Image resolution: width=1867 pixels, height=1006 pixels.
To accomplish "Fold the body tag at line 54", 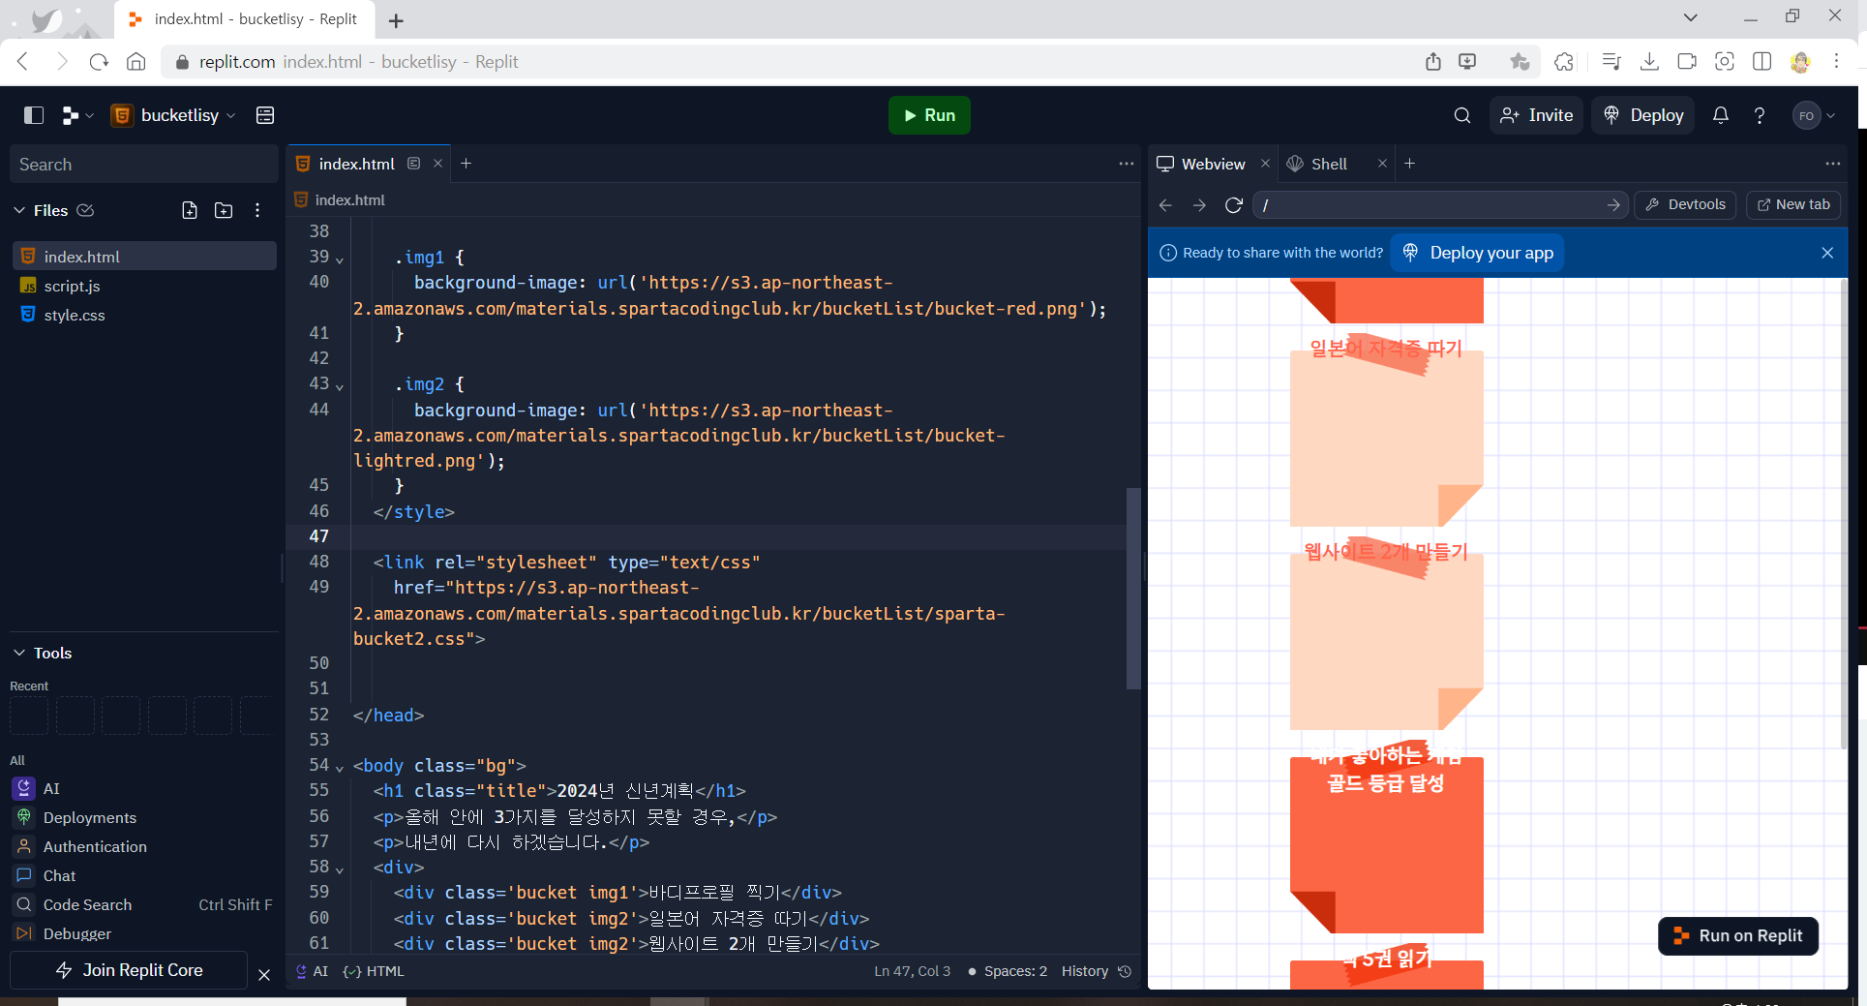I will pos(340,768).
